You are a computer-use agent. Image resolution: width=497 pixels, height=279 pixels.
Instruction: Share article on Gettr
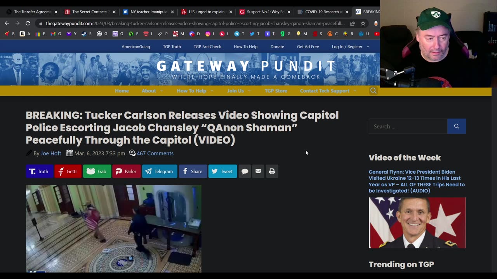click(x=68, y=171)
